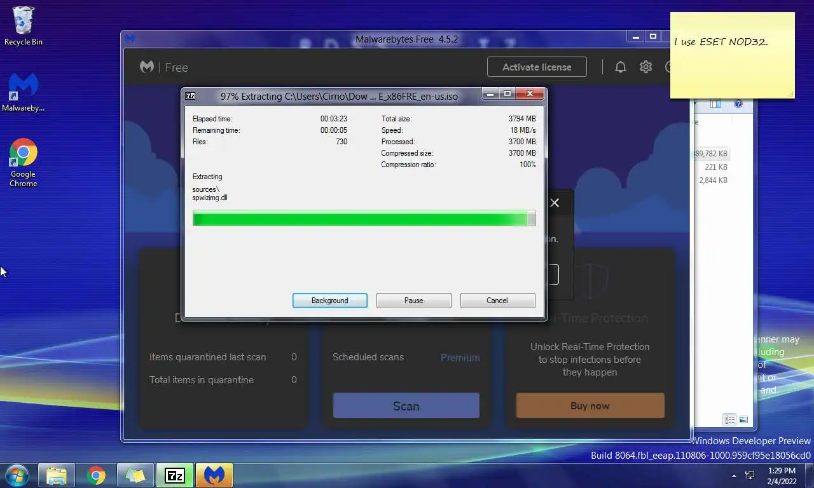Viewport: 814px width, 488px height.
Task: Click the Malwarebytes title bar icon
Action: pyautogui.click(x=130, y=39)
